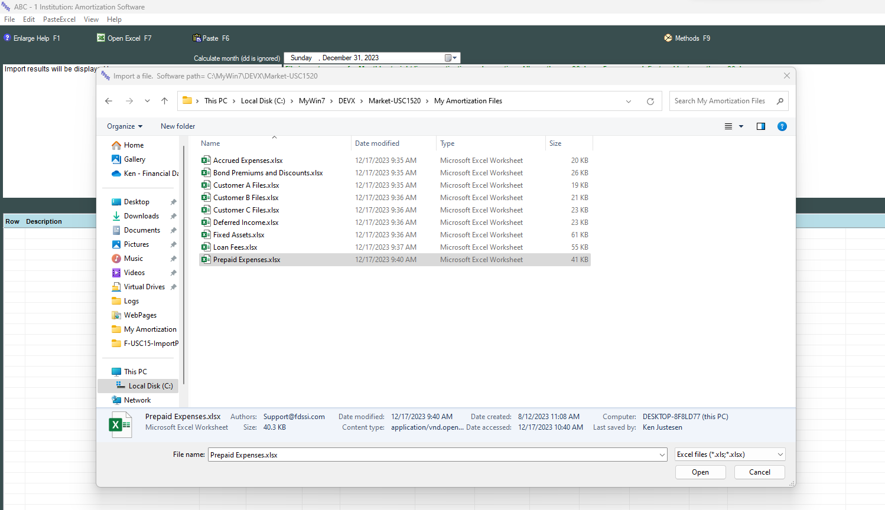Click Methods F9 toolbar button
Image resolution: width=885 pixels, height=510 pixels.
687,38
